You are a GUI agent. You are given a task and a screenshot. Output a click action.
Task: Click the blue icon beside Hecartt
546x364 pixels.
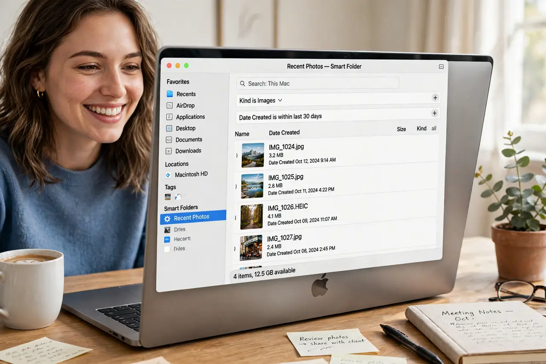coord(167,240)
